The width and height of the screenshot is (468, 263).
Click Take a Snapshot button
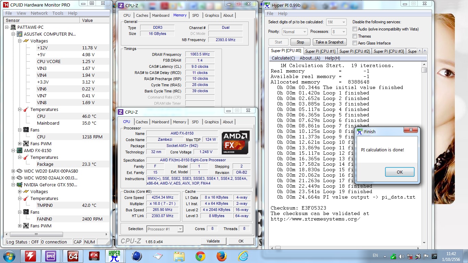click(330, 42)
